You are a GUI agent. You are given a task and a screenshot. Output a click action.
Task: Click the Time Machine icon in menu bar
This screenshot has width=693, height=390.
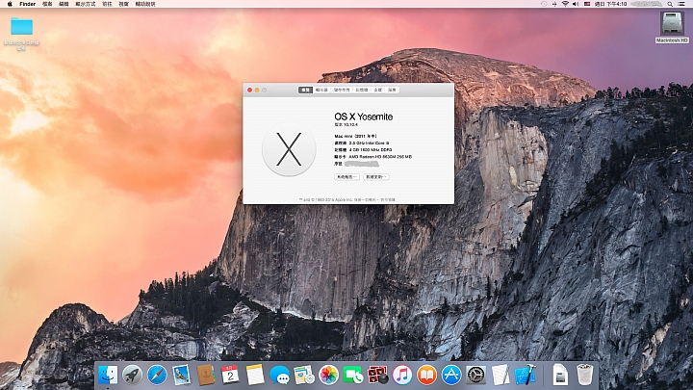(x=544, y=4)
